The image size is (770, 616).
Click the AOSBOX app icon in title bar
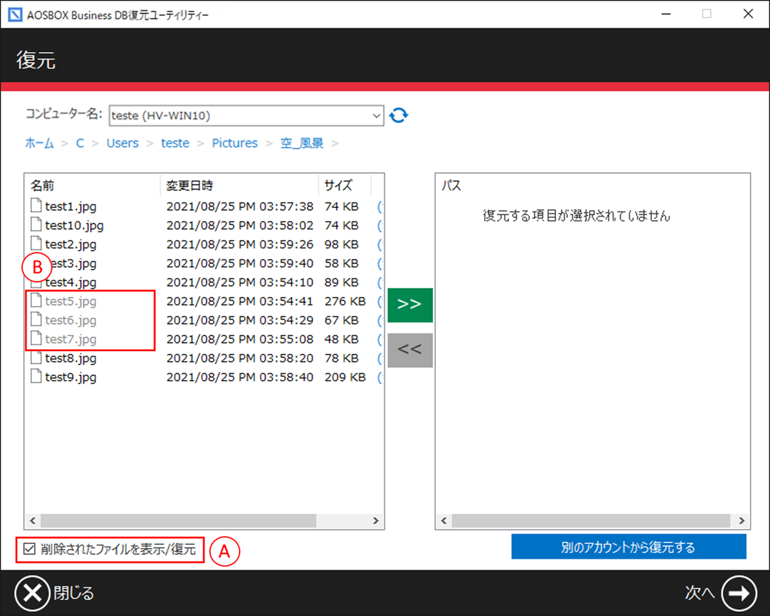pyautogui.click(x=15, y=15)
